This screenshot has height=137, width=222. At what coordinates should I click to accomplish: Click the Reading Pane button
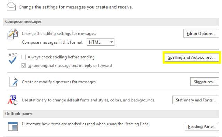pos(202,126)
